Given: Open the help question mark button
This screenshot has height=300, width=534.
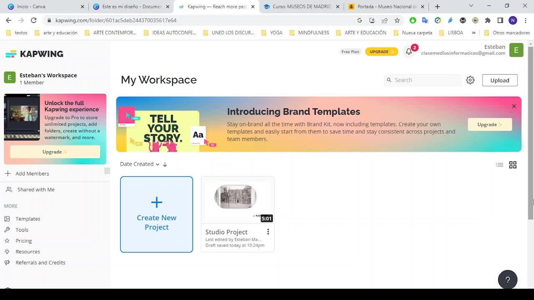Looking at the screenshot, I should tap(508, 280).
